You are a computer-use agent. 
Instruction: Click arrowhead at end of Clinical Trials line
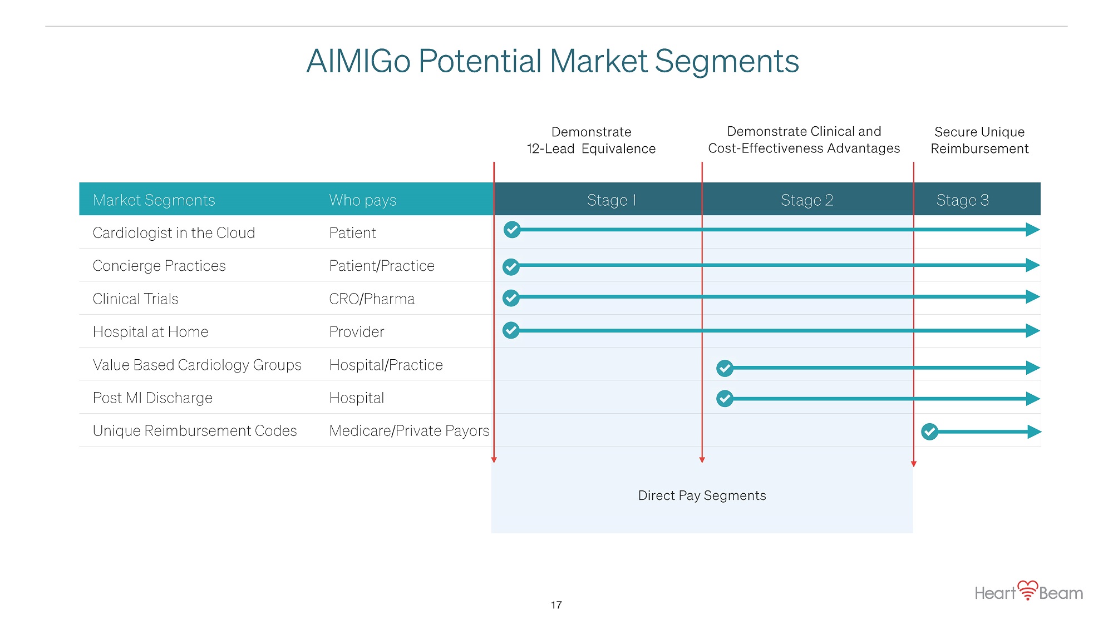click(1033, 297)
